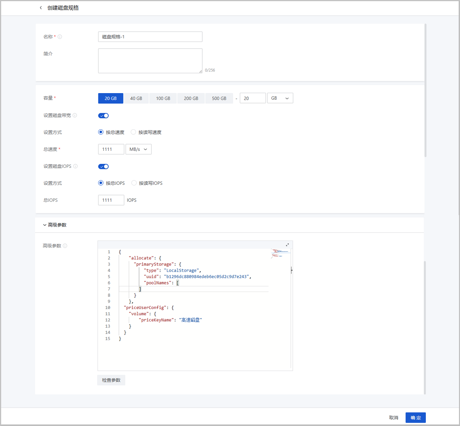
Task: Click the "高速磁盘" value on line 12
Action: click(190, 320)
